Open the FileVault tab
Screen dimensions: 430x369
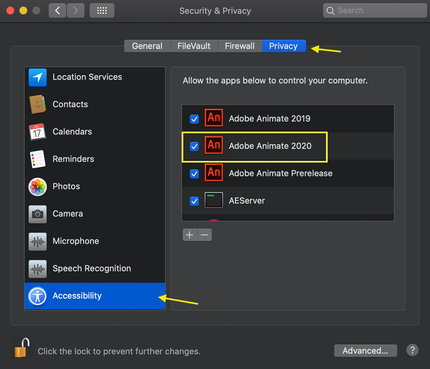click(x=194, y=46)
